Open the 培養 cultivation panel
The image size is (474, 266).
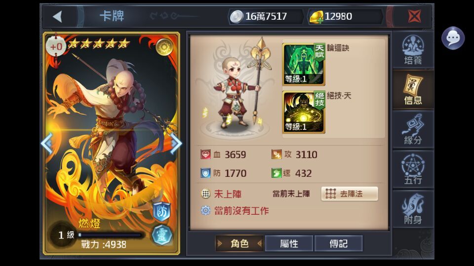413,50
